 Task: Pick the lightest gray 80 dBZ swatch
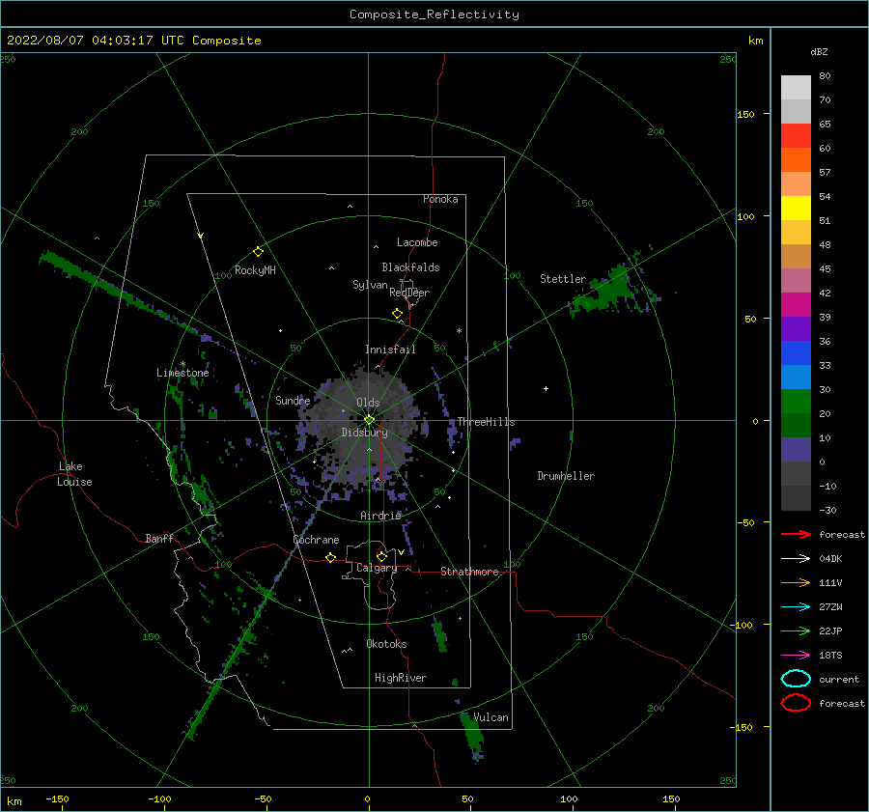click(x=796, y=87)
